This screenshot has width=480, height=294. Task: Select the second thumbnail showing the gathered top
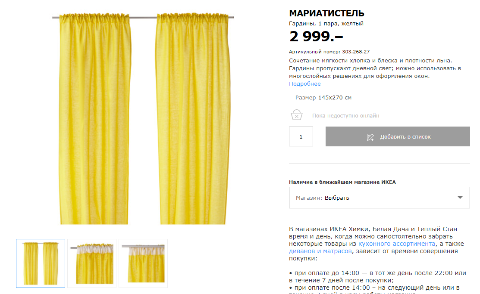92,263
